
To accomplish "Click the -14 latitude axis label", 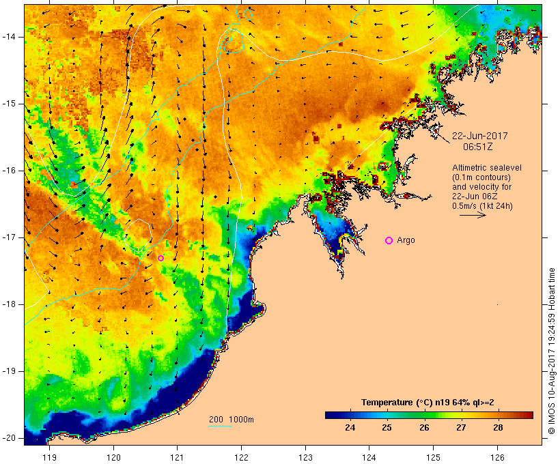I will pos(8,37).
